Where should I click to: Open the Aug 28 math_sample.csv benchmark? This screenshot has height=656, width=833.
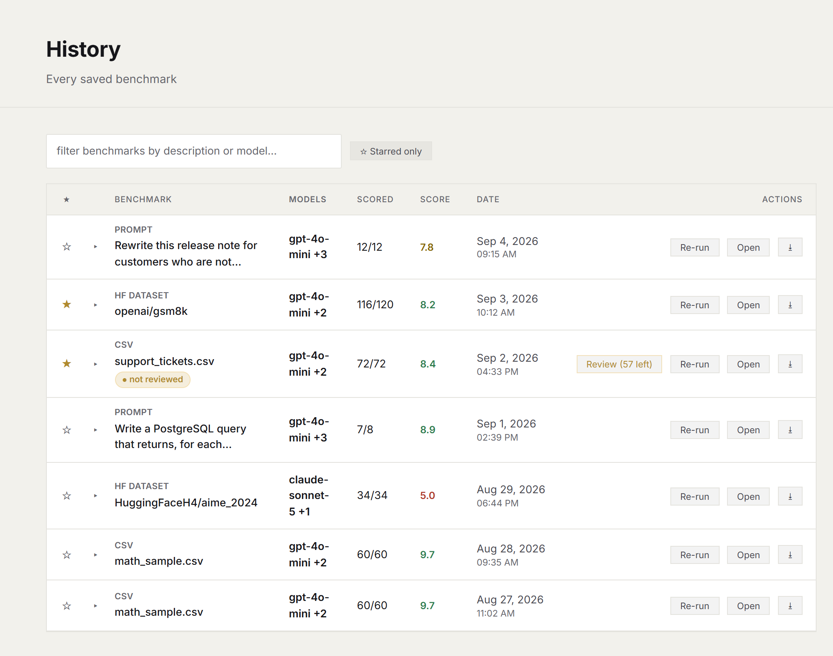[x=748, y=555]
